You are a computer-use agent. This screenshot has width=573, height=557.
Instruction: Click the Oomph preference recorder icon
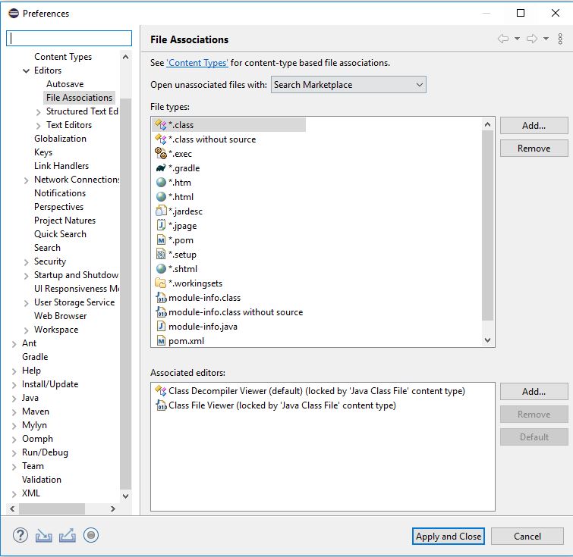click(x=91, y=536)
